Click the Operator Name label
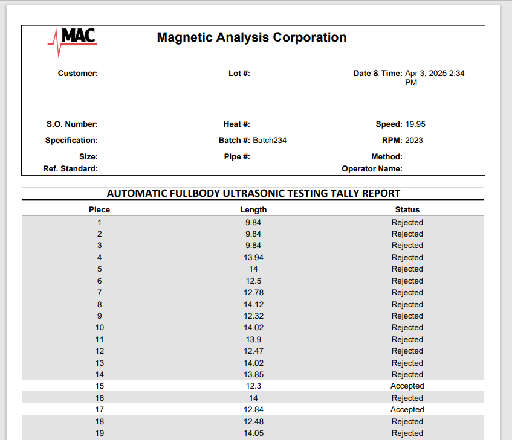 pos(372,168)
